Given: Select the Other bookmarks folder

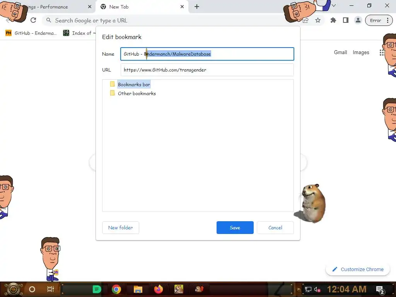Looking at the screenshot, I should click(137, 94).
